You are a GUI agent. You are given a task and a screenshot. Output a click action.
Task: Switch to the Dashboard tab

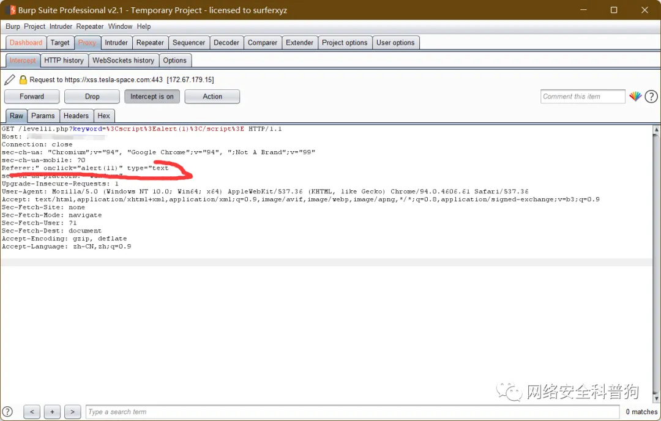(x=26, y=43)
